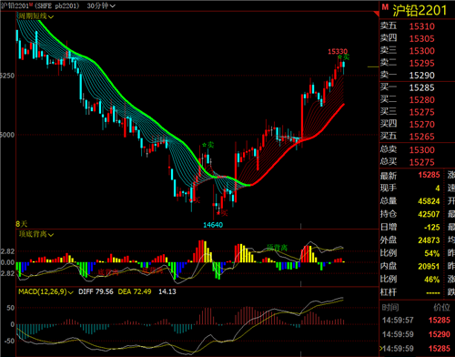Expand the 周期短线 indicator dropdown
The image size is (455, 357).
[x=35, y=16]
